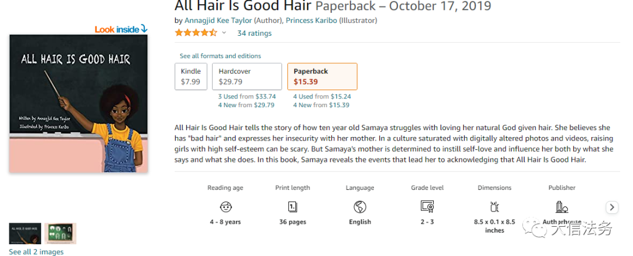Click the star rating icons
This screenshot has width=633, height=256.
pos(196,33)
